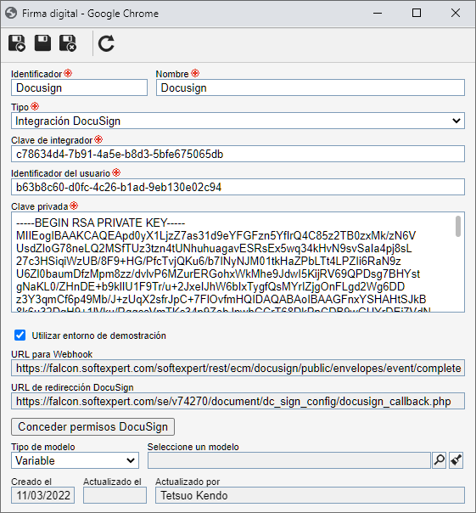This screenshot has width=476, height=513.
Task: Select the URL de redirección DocuSign field
Action: pos(238,401)
